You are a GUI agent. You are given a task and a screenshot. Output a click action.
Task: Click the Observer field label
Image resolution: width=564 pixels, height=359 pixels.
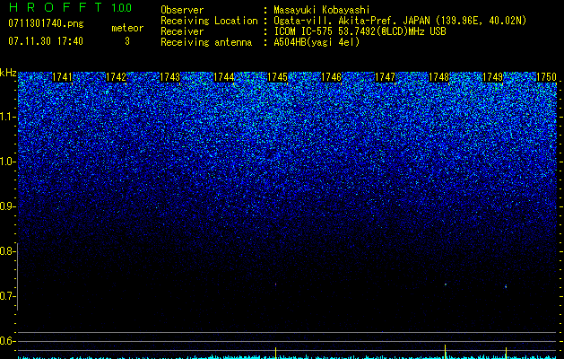[182, 10]
